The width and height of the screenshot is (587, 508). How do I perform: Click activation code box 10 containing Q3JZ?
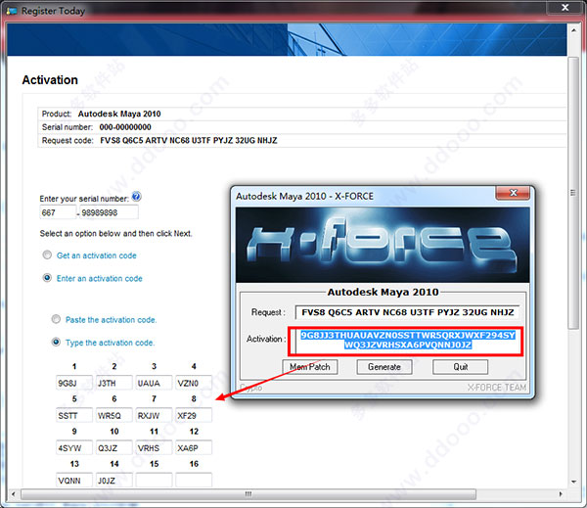click(114, 447)
